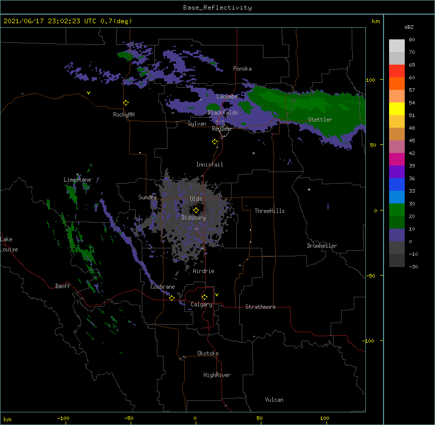This screenshot has width=435, height=425.
Task: Click the RedDeer city label
Action: 222,129
